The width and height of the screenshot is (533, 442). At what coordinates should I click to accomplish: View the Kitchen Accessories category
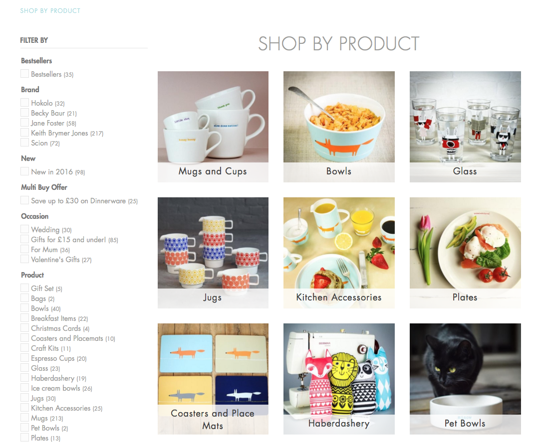point(339,253)
